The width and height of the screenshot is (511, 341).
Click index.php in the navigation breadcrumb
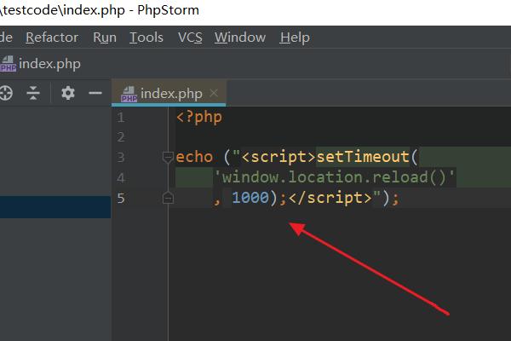tap(49, 65)
